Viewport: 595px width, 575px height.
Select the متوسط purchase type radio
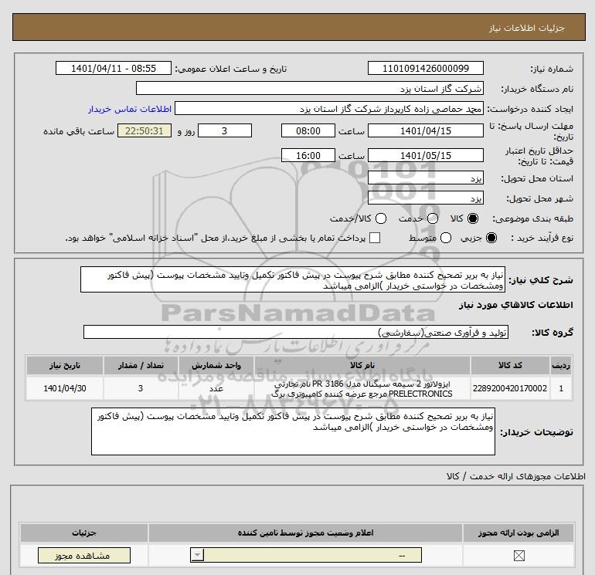pyautogui.click(x=446, y=238)
